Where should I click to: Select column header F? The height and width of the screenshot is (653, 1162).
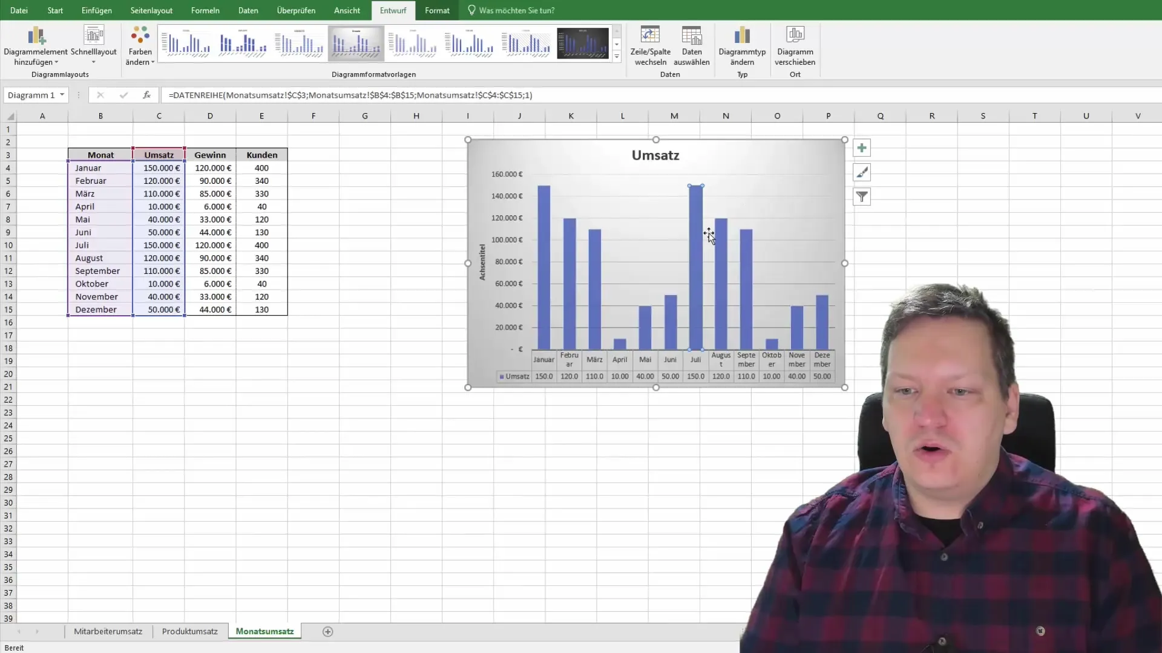pyautogui.click(x=313, y=116)
